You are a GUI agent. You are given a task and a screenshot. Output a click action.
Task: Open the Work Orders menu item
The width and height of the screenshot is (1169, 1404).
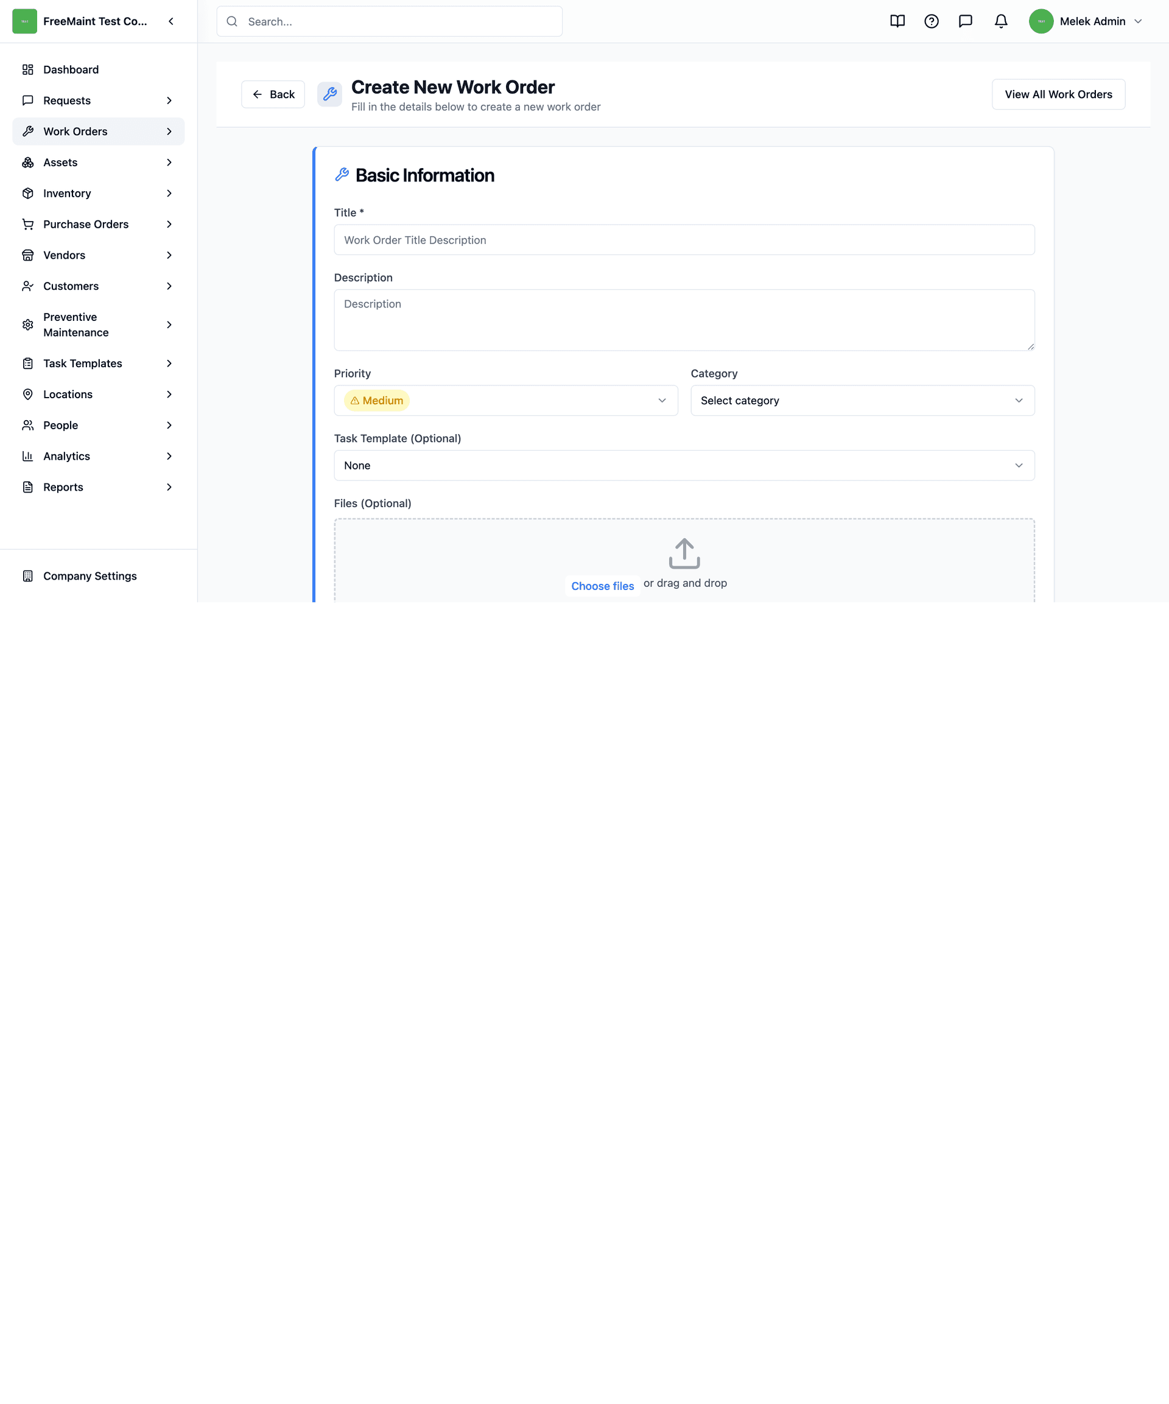(98, 131)
